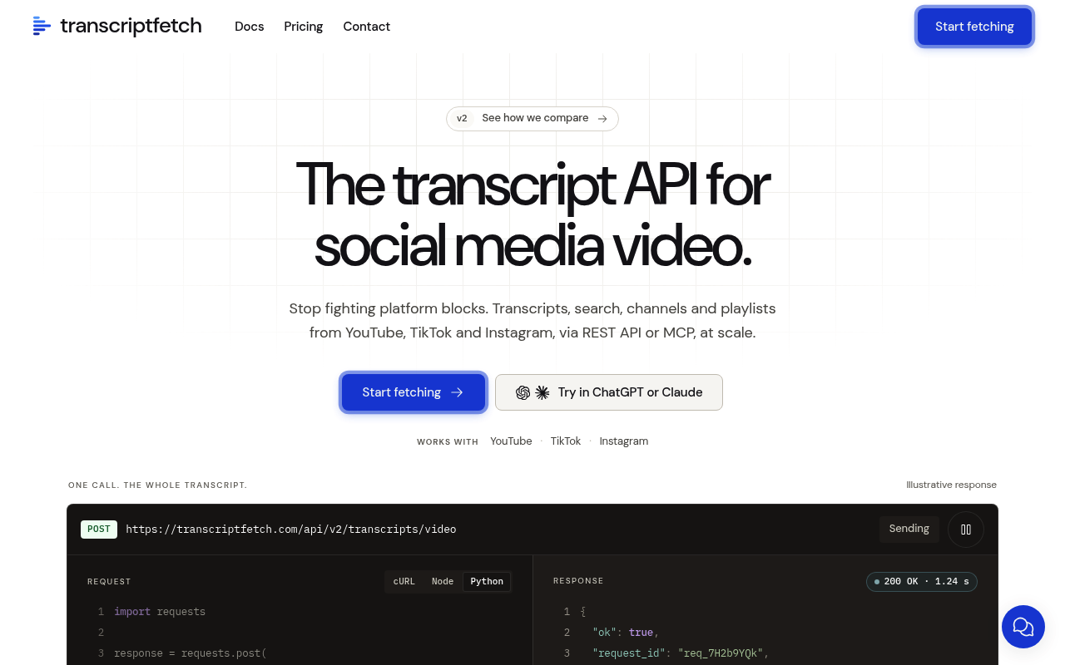This screenshot has height=665, width=1065.
Task: Switch to the Node code tab
Action: pyautogui.click(x=443, y=582)
